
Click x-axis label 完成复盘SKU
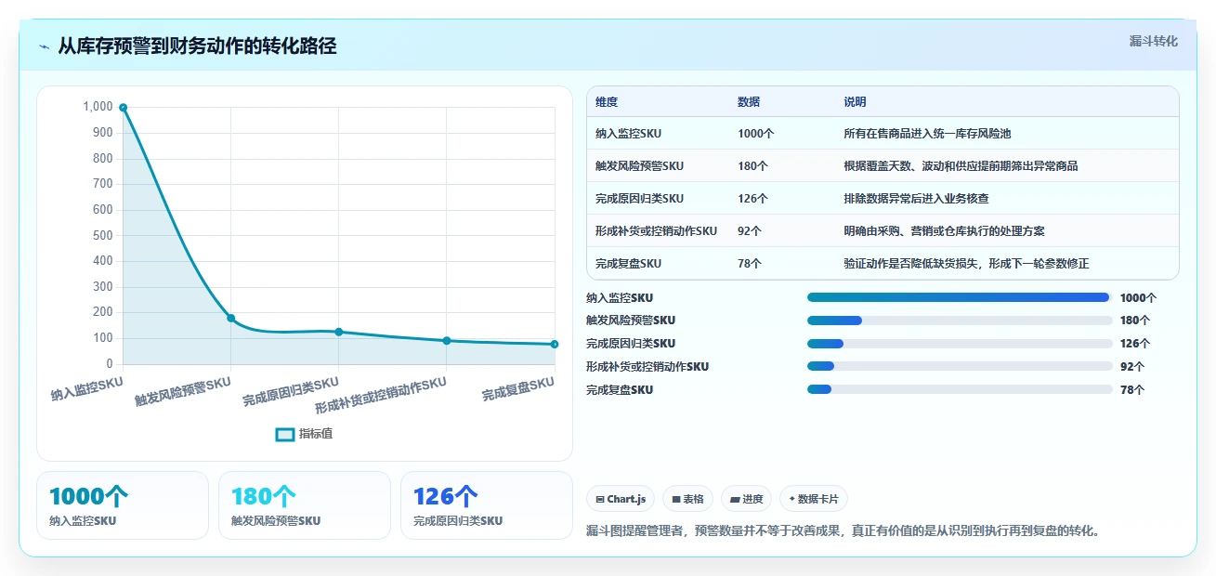518,388
